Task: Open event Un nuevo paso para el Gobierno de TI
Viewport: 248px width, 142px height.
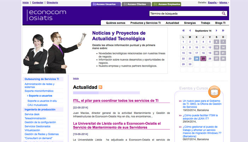Action: point(202,104)
